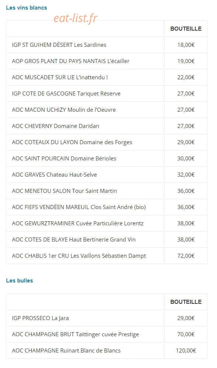Image resolution: width=217 pixels, height=368 pixels.
Task: Select AOC SAINT POURCAIN Domaine Bérioles
Action: [64, 159]
